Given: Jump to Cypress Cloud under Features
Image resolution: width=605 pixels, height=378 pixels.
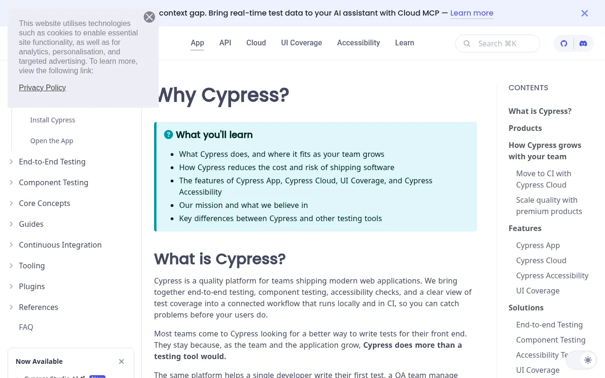Looking at the screenshot, I should 541,260.
